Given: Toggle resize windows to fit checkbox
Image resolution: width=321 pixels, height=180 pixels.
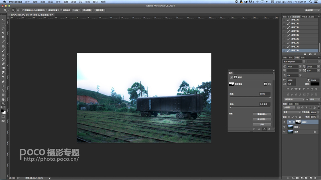Looking at the screenshot, I should pyautogui.click(x=23, y=10).
